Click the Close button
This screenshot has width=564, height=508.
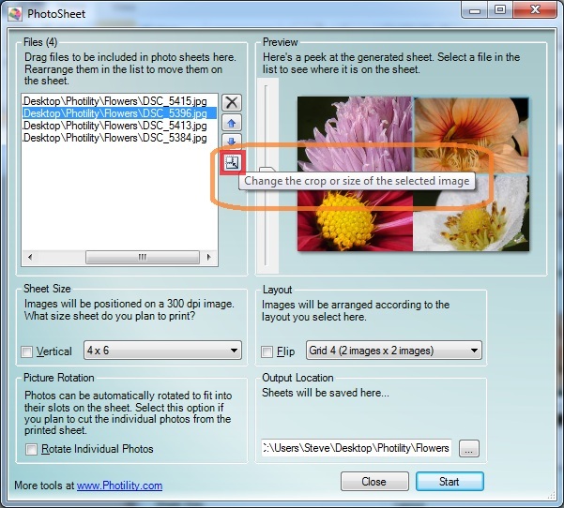(374, 482)
